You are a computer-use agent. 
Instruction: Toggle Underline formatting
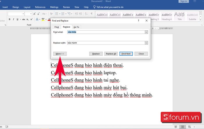(17, 19)
